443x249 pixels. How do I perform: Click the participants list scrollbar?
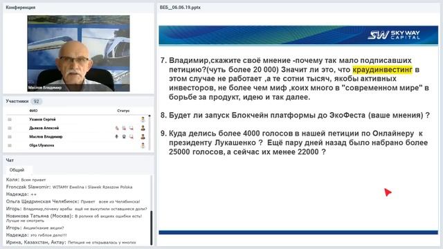tap(150, 132)
